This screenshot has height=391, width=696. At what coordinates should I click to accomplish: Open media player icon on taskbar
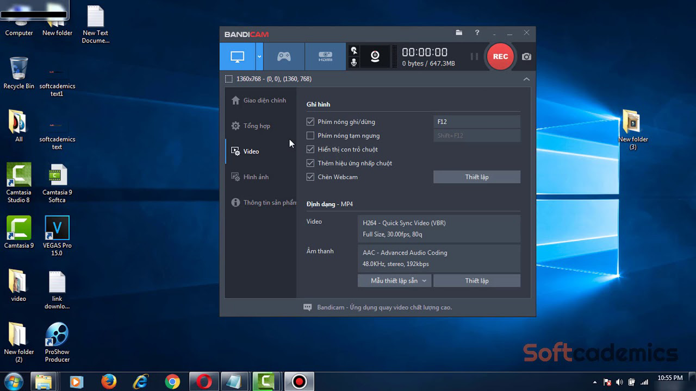(76, 382)
